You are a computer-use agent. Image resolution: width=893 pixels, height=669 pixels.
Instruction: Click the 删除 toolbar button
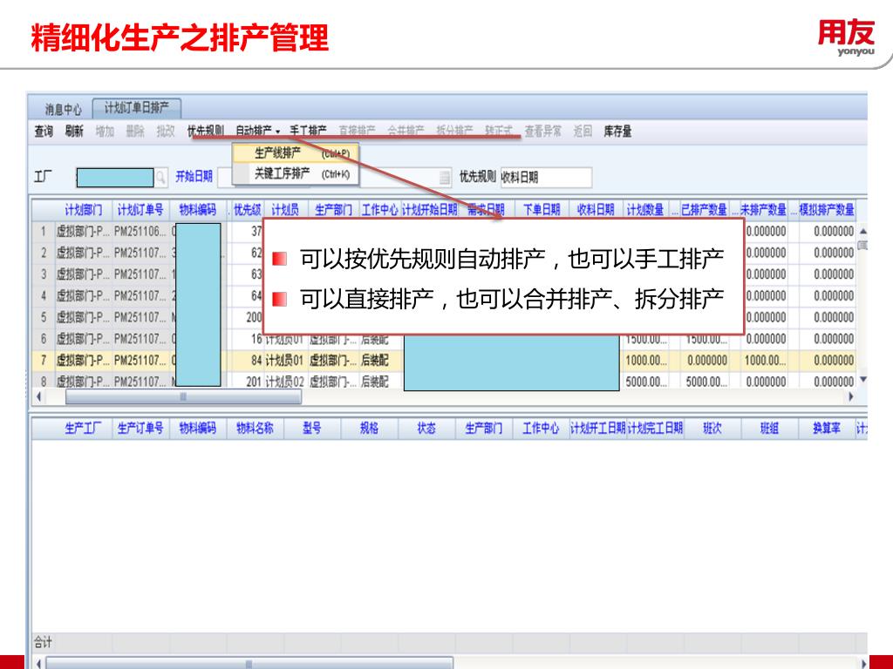pos(135,132)
